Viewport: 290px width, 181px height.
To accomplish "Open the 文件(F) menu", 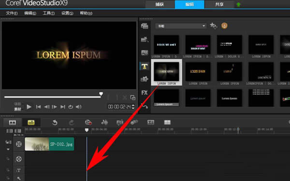I will (x=12, y=13).
